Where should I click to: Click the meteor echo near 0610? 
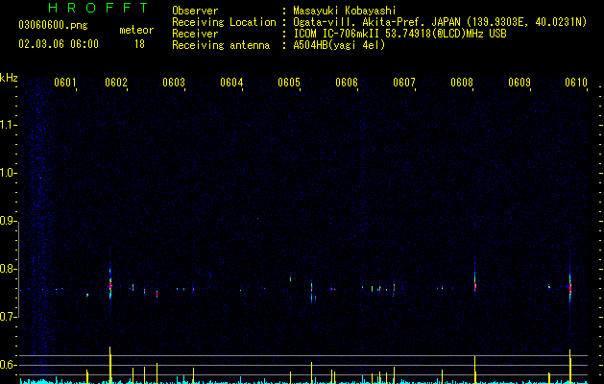tap(570, 288)
